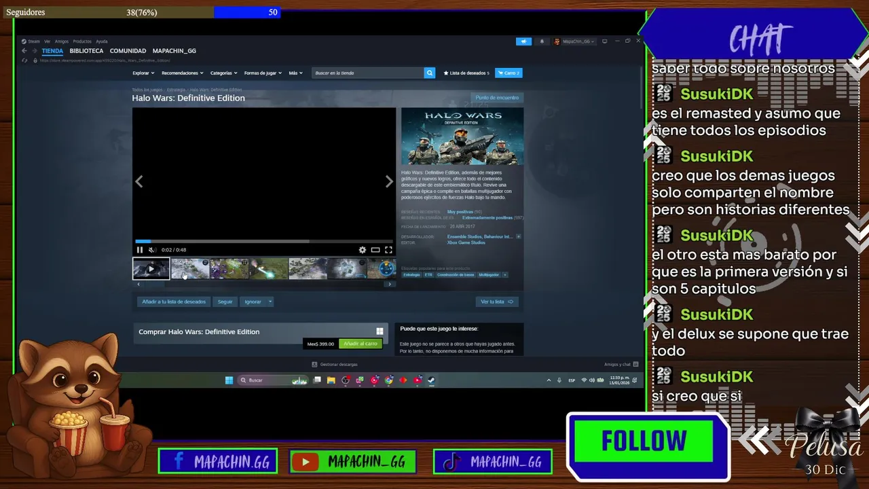Viewport: 869px width, 489px height.
Task: Click Steam icon in the taskbar
Action: 431,380
